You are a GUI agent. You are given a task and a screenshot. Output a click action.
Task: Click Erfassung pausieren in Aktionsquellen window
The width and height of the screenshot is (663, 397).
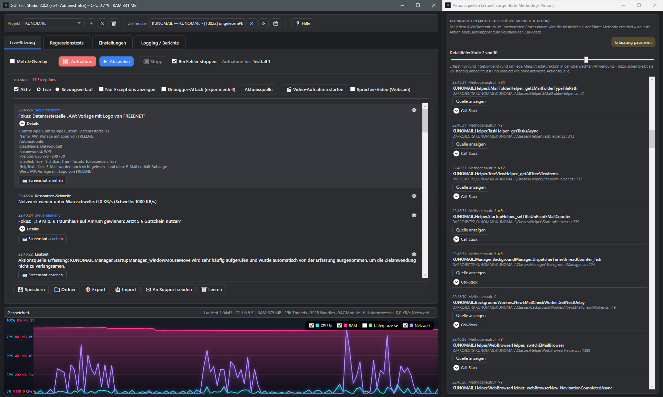(633, 42)
